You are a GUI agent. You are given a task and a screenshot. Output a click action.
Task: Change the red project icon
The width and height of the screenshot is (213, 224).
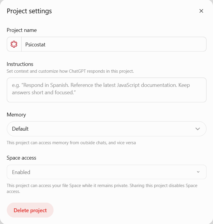[x=14, y=44]
